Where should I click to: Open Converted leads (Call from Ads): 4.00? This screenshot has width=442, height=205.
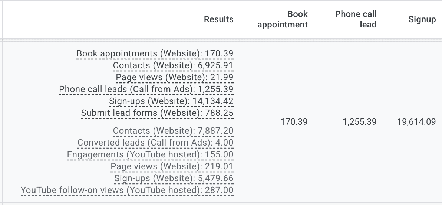click(x=155, y=143)
